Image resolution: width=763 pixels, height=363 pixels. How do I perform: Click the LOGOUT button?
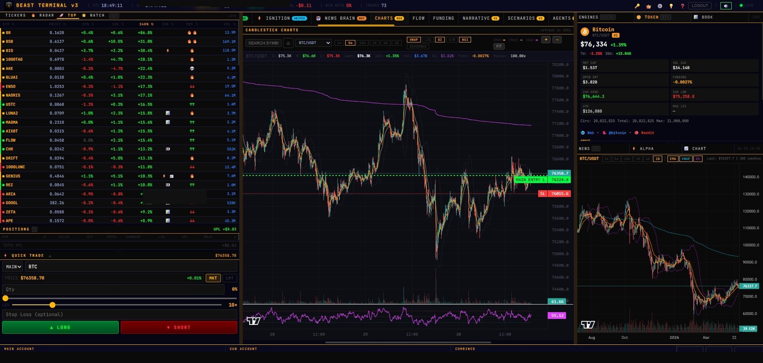[x=700, y=6]
